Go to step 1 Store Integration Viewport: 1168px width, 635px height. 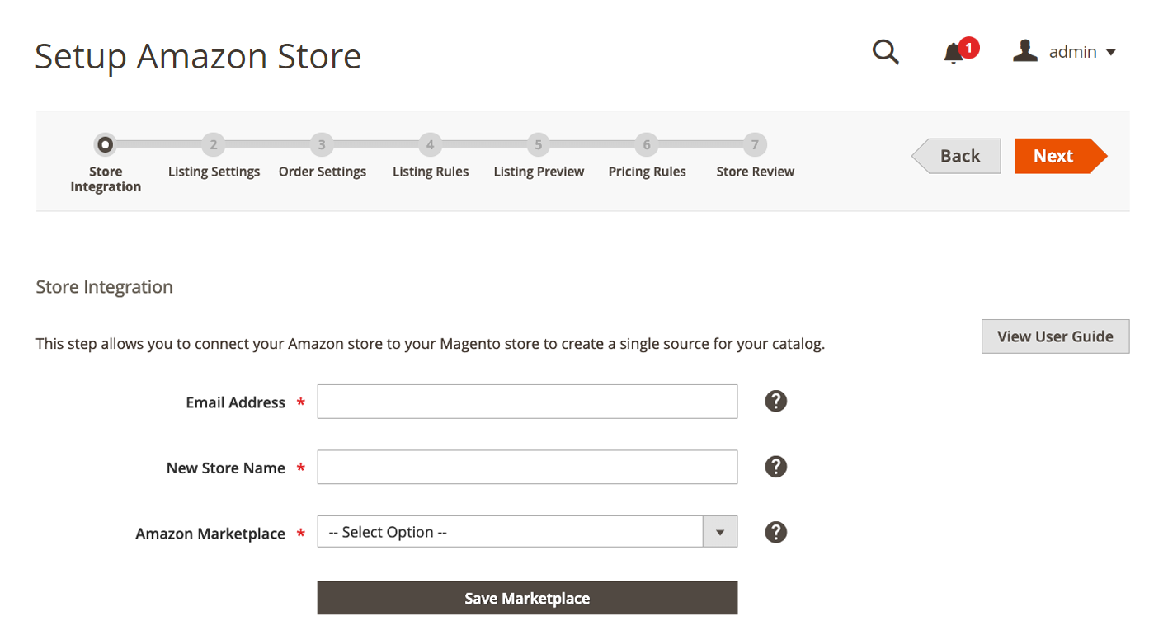click(x=105, y=146)
